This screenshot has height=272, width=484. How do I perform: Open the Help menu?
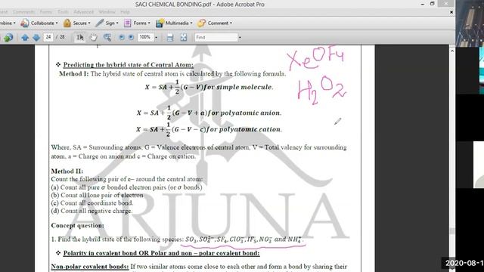pyautogui.click(x=125, y=12)
